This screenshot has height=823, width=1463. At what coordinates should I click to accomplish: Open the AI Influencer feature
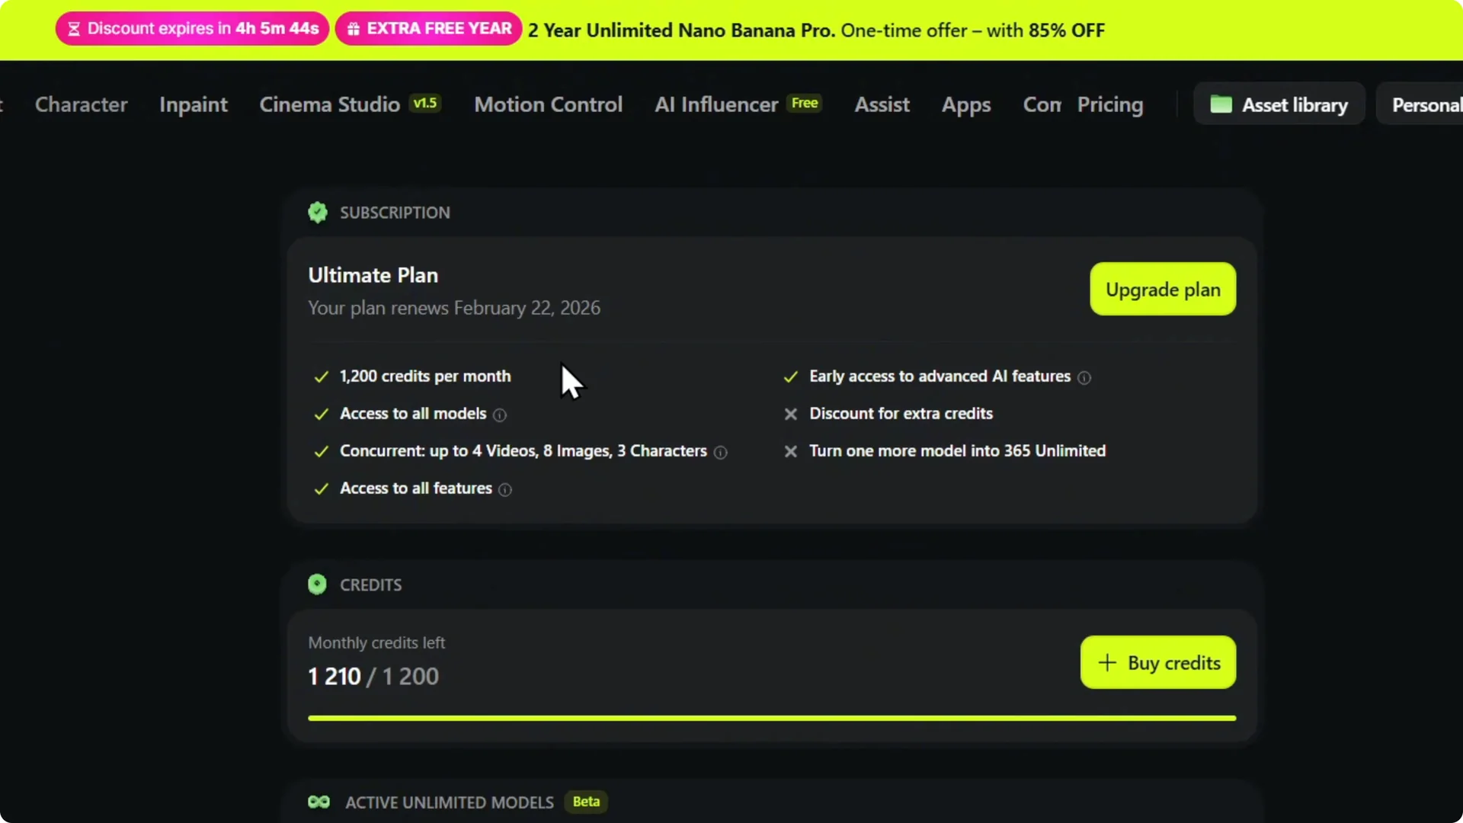pos(716,104)
